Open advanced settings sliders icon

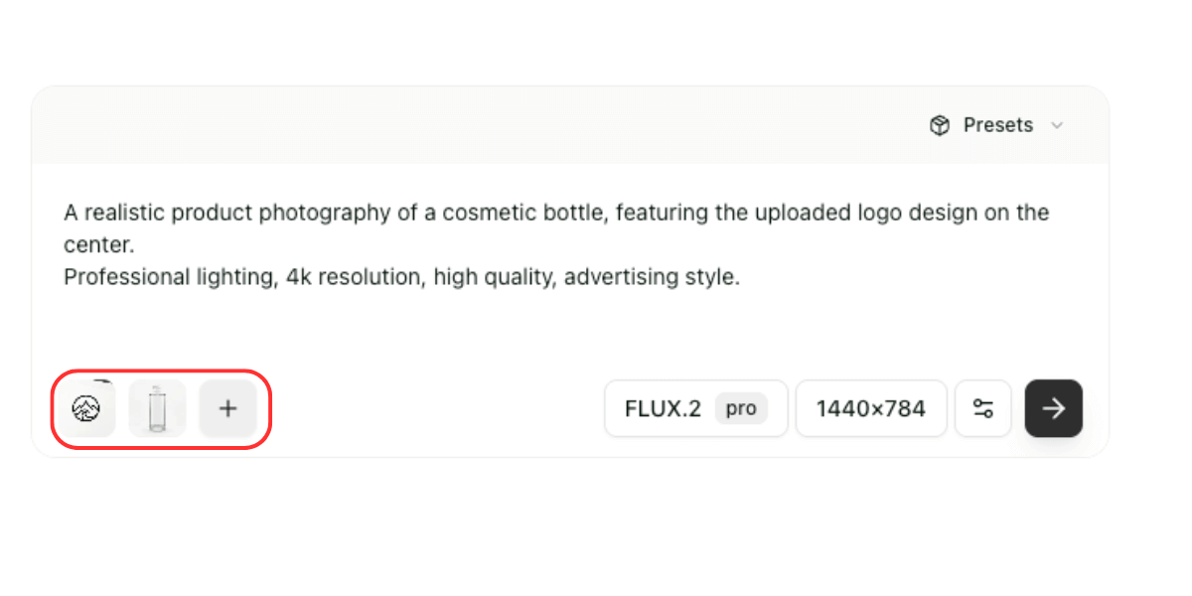tap(983, 408)
